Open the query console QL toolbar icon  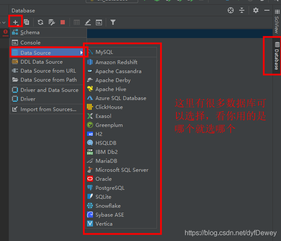click(x=99, y=23)
